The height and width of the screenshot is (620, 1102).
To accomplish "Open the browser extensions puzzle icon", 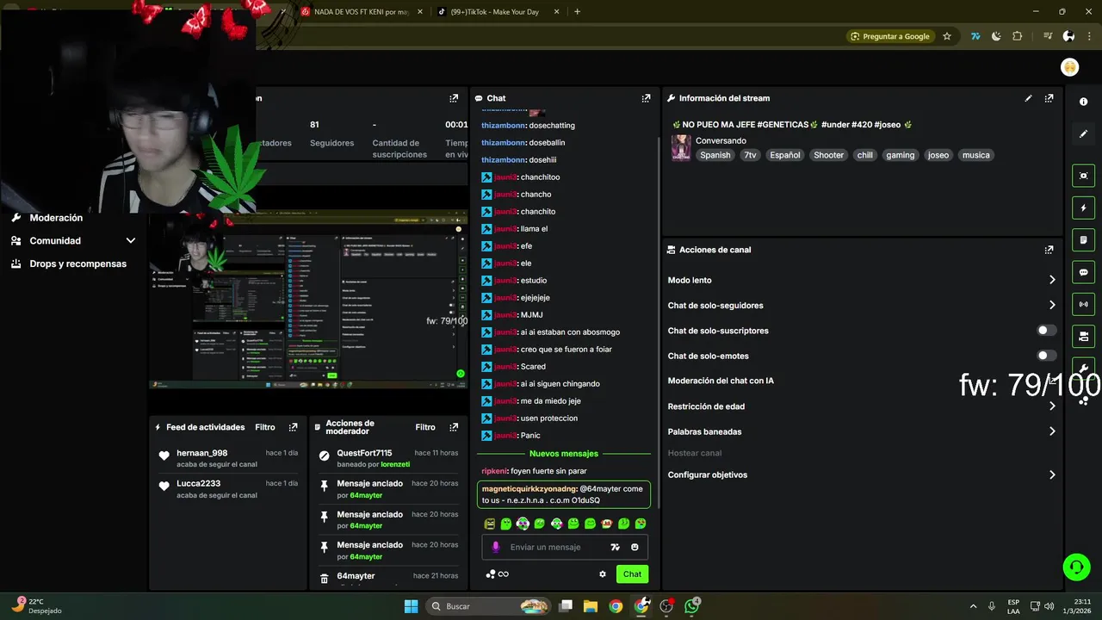I will tap(1018, 36).
